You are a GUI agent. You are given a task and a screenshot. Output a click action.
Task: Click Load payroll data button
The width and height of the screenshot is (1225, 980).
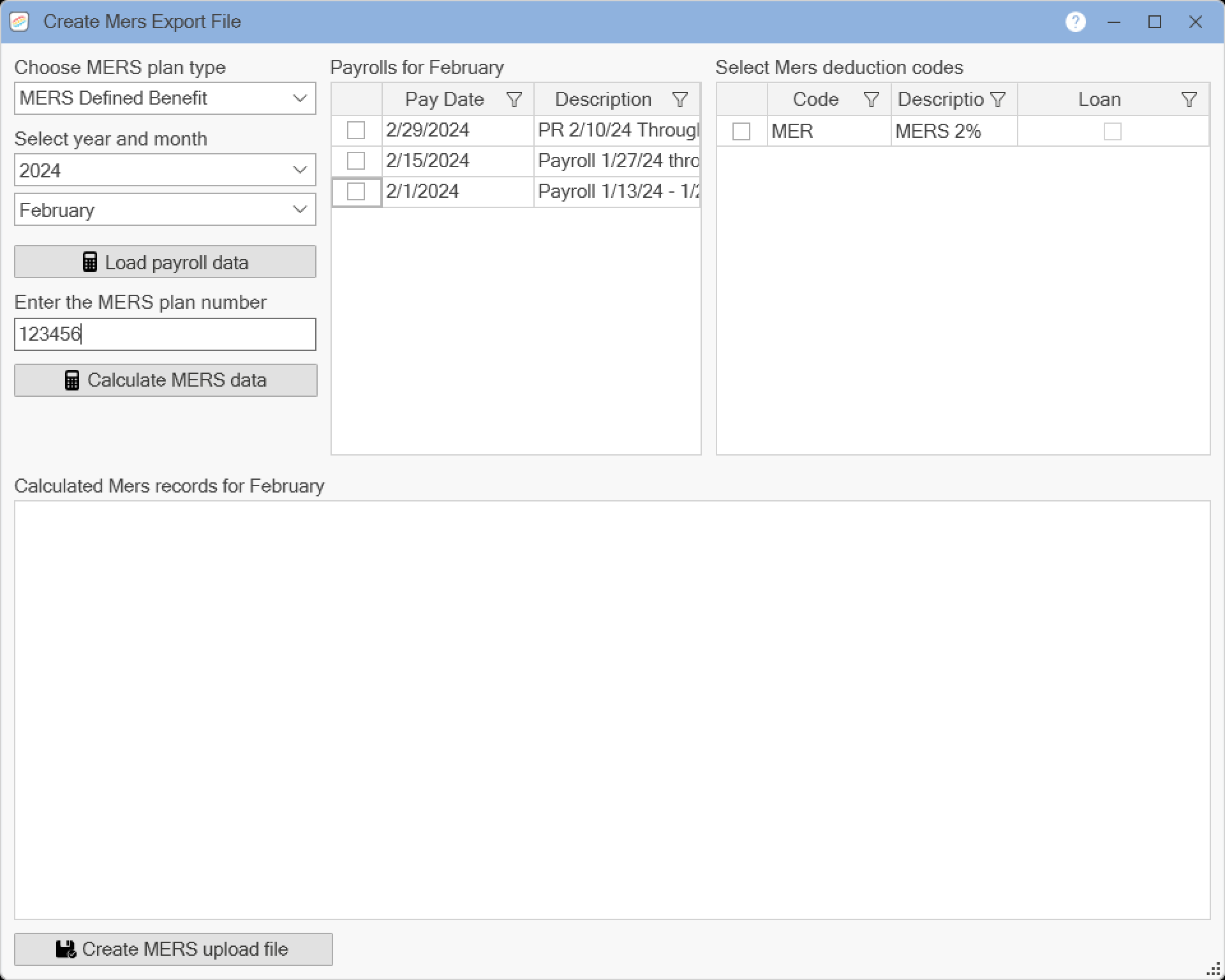tap(165, 262)
